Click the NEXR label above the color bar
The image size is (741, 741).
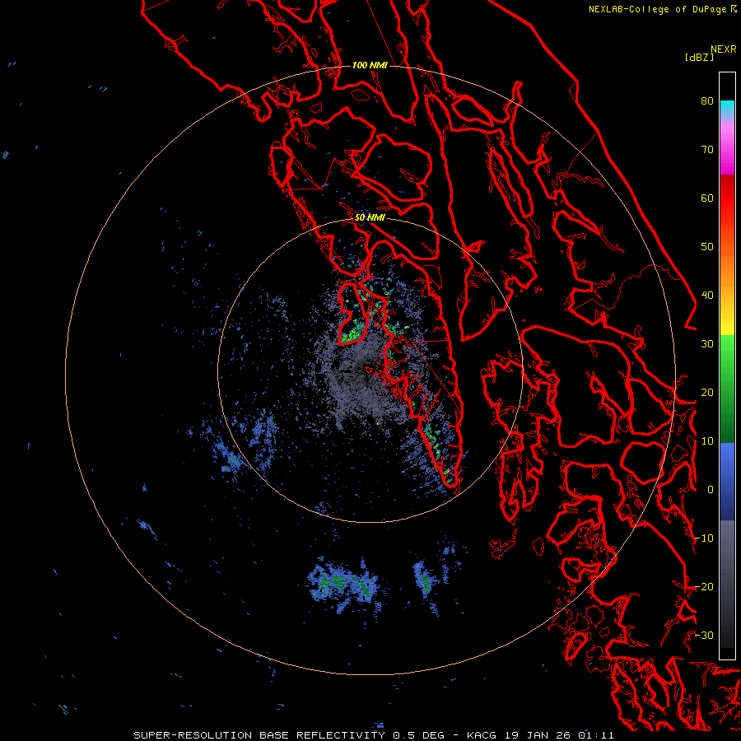[724, 49]
